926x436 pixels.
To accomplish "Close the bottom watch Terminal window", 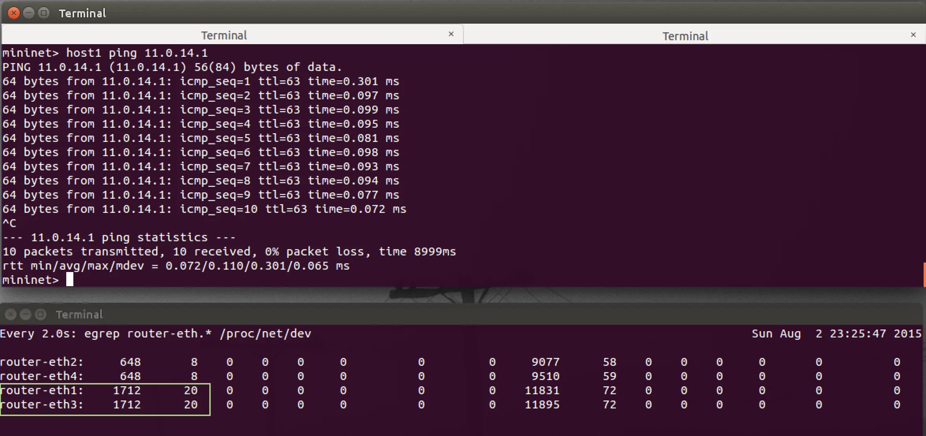I will [x=11, y=314].
